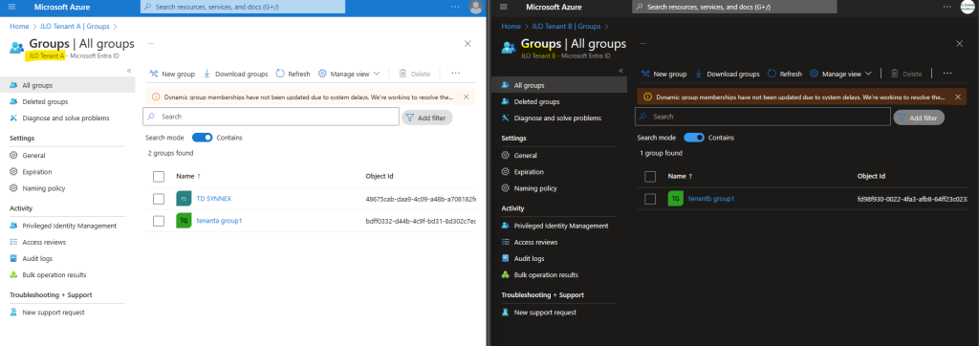This screenshot has width=979, height=346.
Task: Open more options beside Tenant B title
Action: click(642, 44)
